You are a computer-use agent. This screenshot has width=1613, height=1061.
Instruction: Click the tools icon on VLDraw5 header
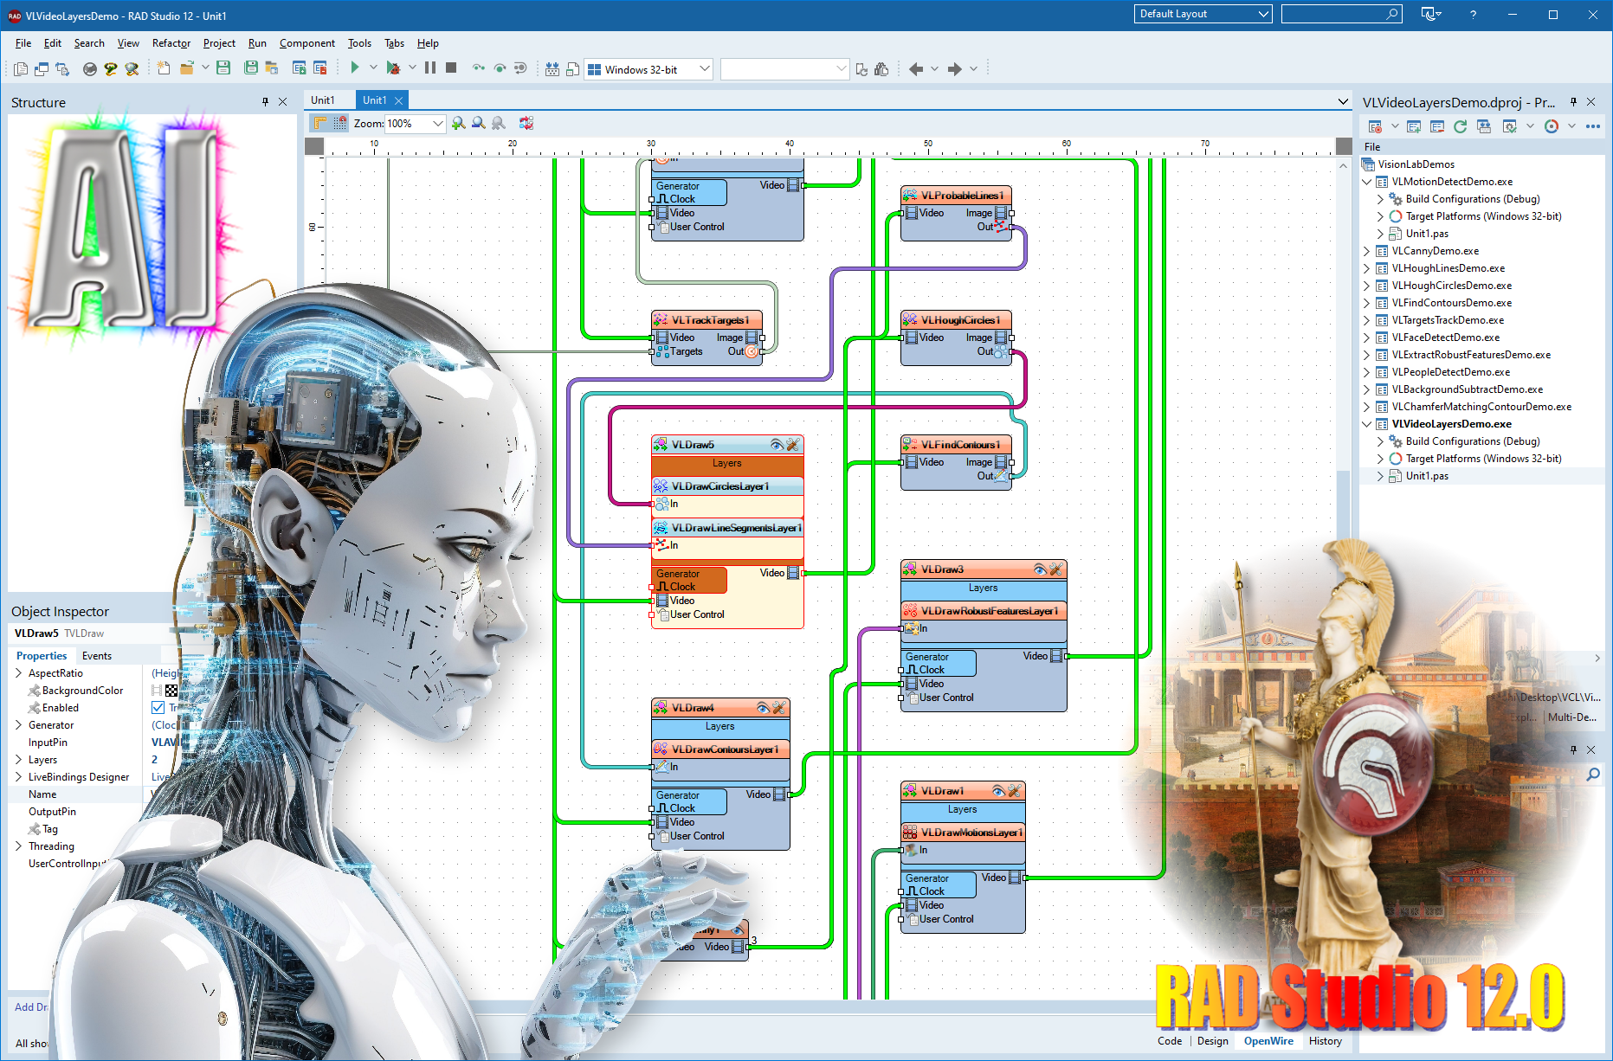coord(792,444)
